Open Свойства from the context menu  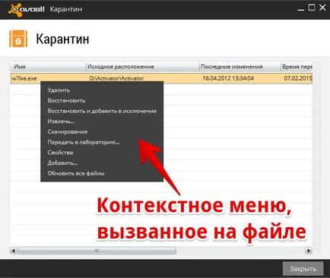pyautogui.click(x=60, y=153)
